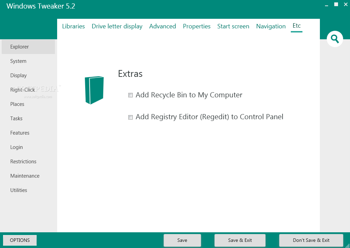350x248 pixels.
Task: Open the System category
Action: [x=18, y=61]
